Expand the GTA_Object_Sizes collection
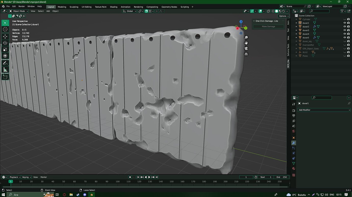Viewport: 352px width, 197px height. 296,48
